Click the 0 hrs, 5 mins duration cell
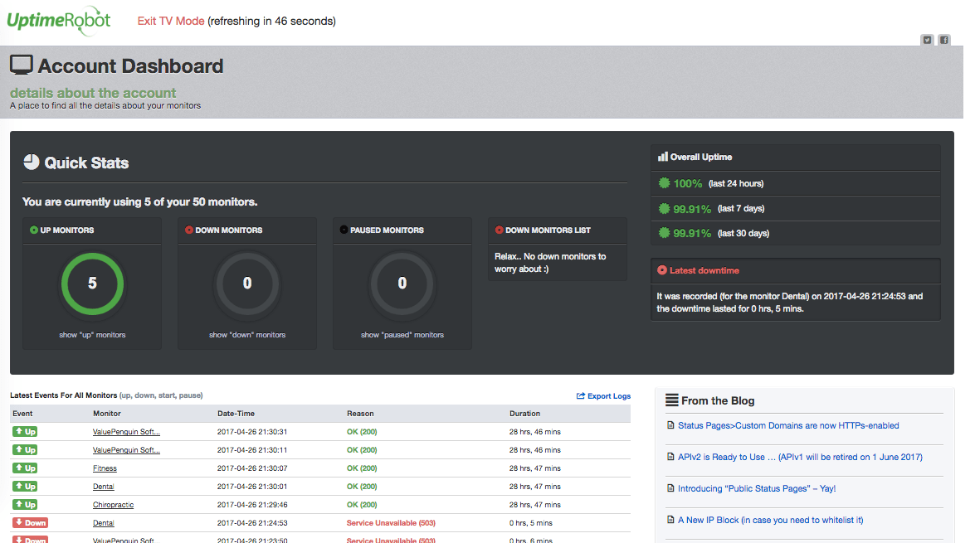Image resolution: width=975 pixels, height=543 pixels. 530,523
